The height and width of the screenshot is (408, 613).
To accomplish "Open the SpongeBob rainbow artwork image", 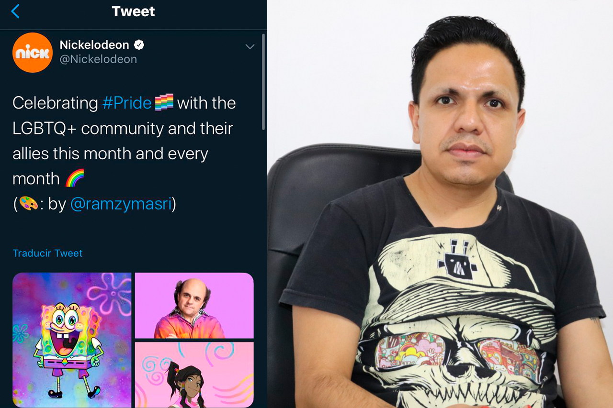I will (72, 340).
